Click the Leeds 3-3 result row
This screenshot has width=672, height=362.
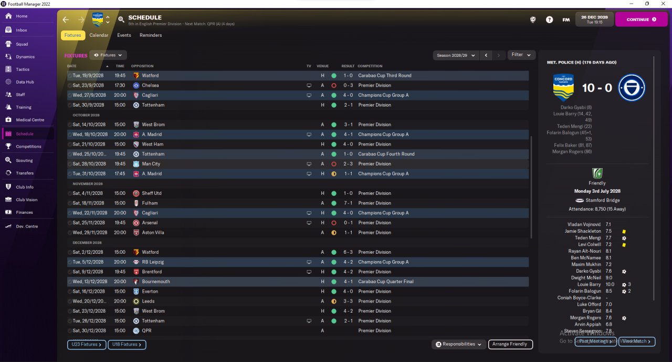coord(298,301)
